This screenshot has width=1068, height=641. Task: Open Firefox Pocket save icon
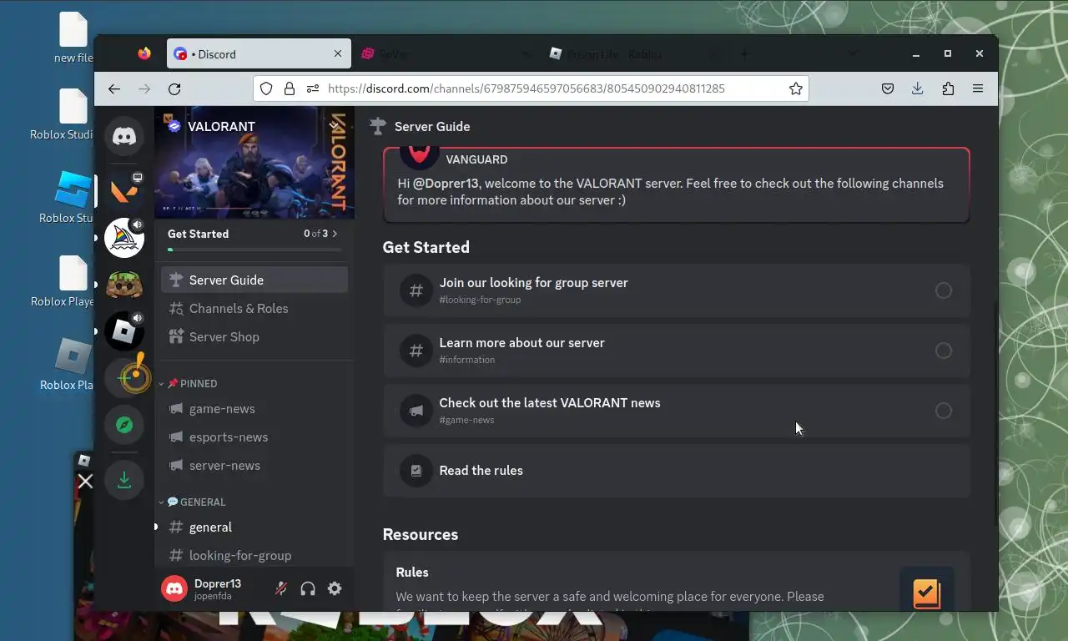888,88
